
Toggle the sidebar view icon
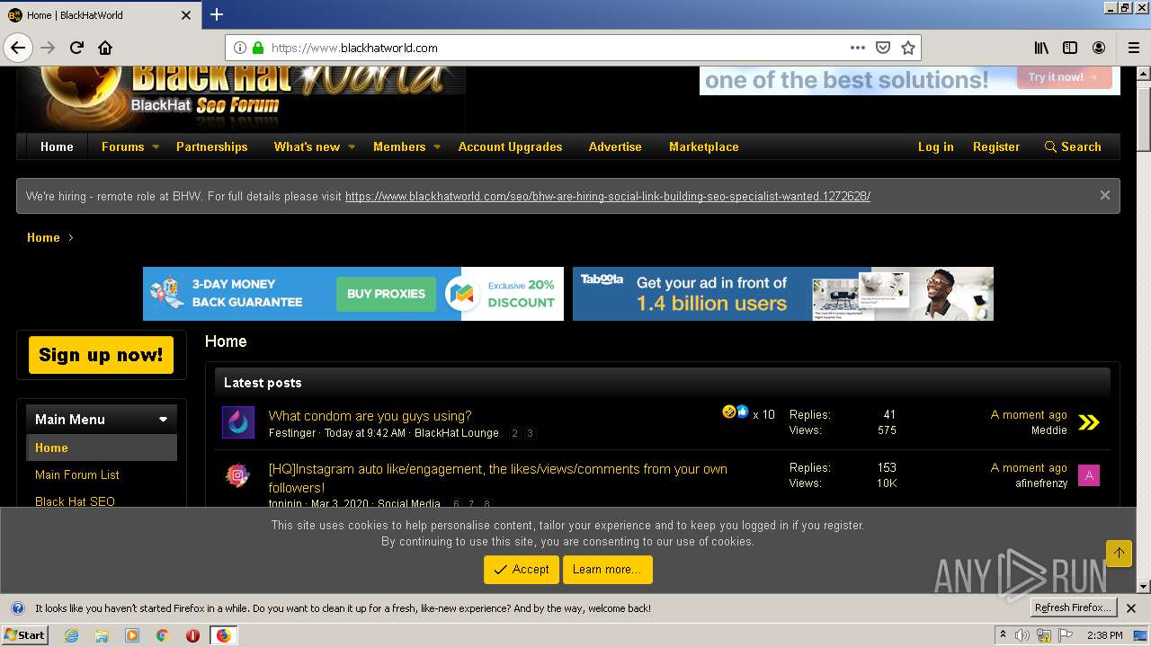1070,48
